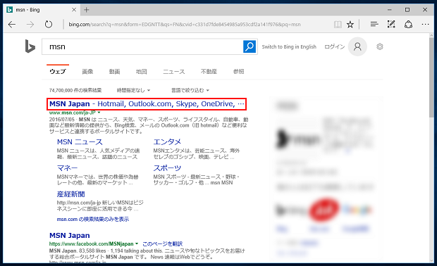This screenshot has width=437, height=266.
Task: Click 'msn.com の検索結果のみを表示' link
Action: [x=93, y=220]
